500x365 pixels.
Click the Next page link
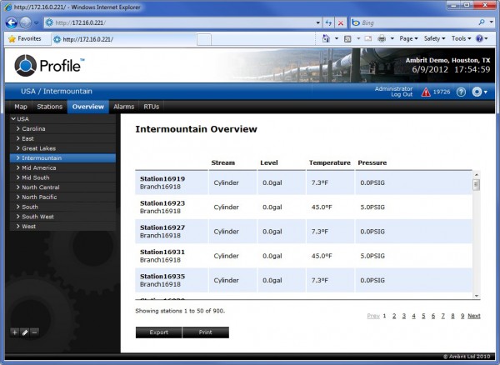pos(474,316)
